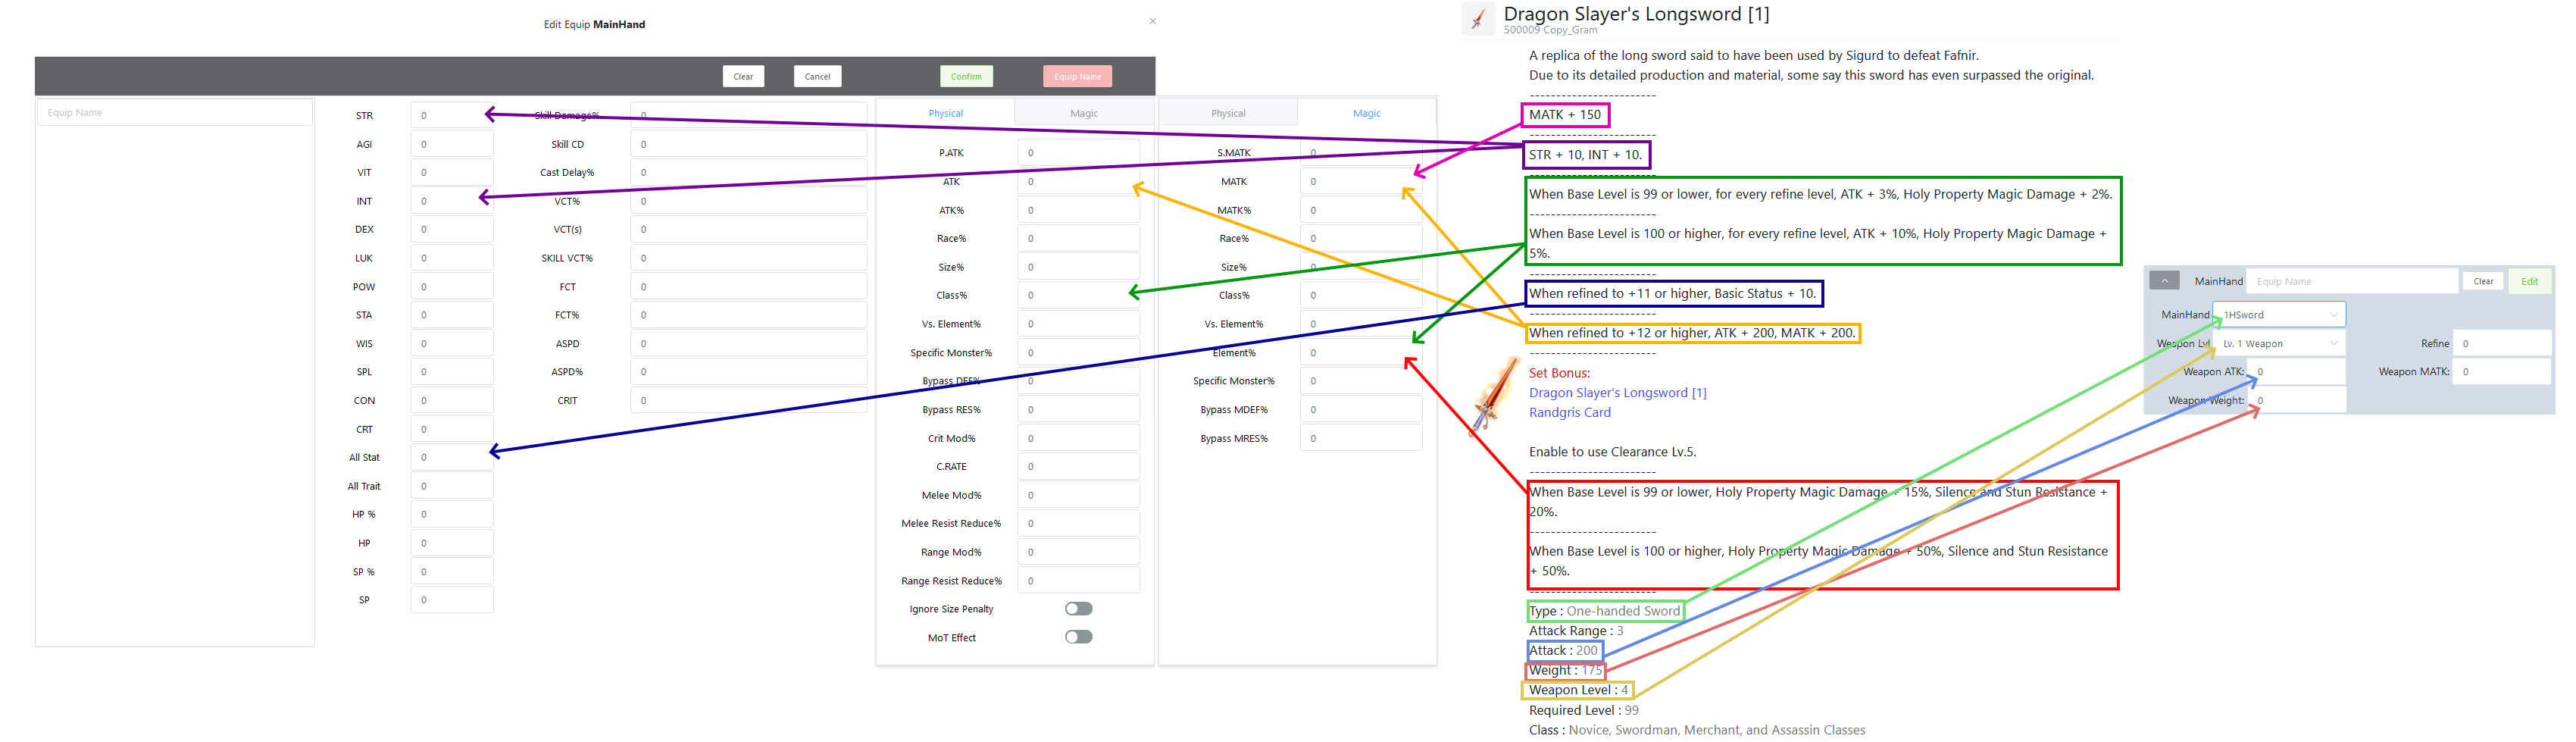This screenshot has height=742, width=2576.
Task: Click the Equip Name field in the dialog
Action: tap(175, 112)
